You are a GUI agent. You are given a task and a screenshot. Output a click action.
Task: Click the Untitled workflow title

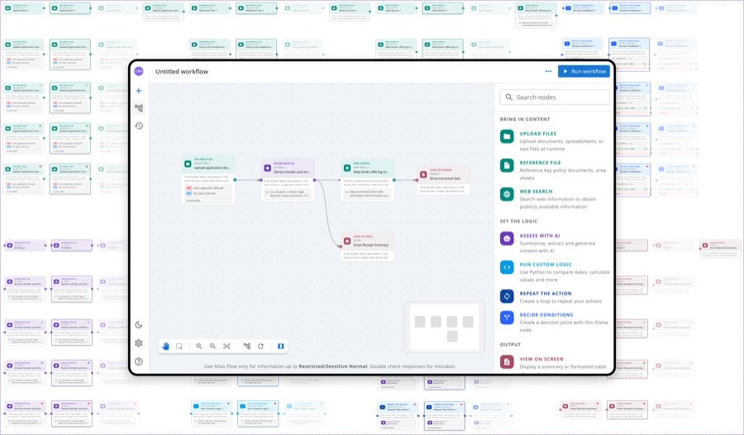pos(182,72)
